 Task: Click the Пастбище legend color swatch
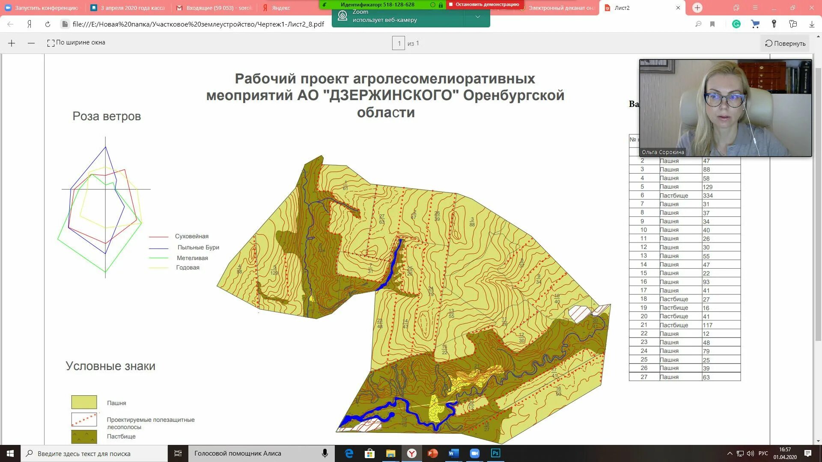(84, 437)
